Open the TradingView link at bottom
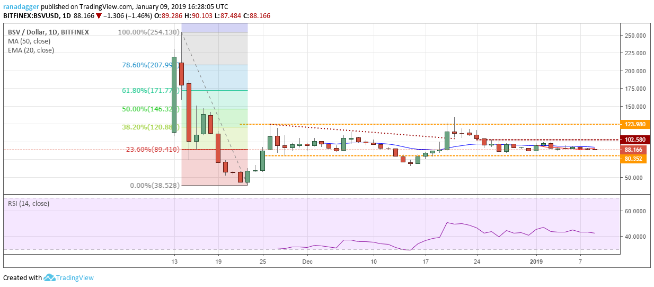Screen dimensions: 654x287 click(75, 277)
